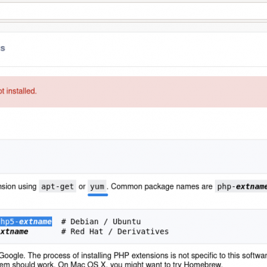Click the blue underline beneath yum
267x267 pixels.
pyautogui.click(x=98, y=195)
